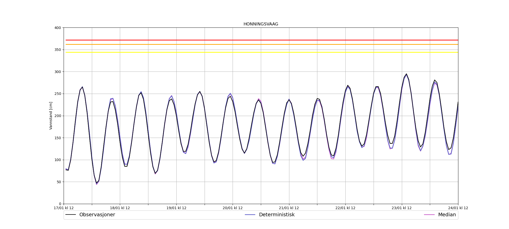Click the 17/01 kl 12 x-axis tick label
The height and width of the screenshot is (229, 509).
click(x=64, y=208)
